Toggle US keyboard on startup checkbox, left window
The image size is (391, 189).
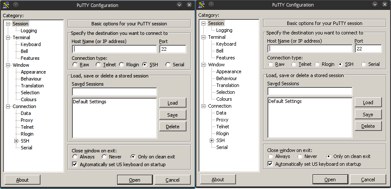click(x=74, y=164)
